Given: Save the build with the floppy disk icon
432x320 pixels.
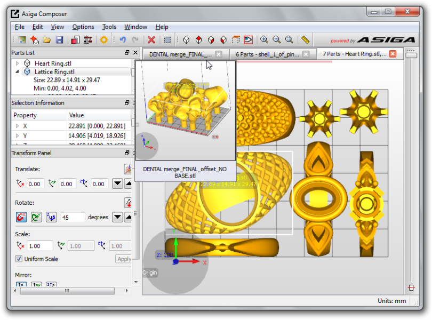Looking at the screenshot, I should pos(59,40).
